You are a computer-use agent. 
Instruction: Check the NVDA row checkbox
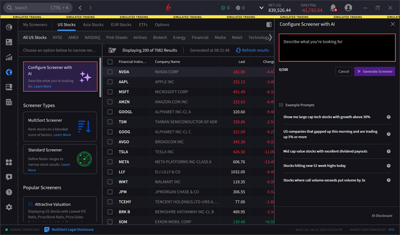(110, 72)
